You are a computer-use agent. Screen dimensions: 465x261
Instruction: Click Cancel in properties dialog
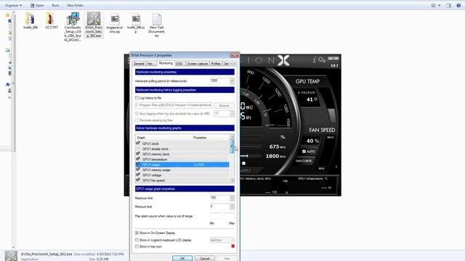205,258
